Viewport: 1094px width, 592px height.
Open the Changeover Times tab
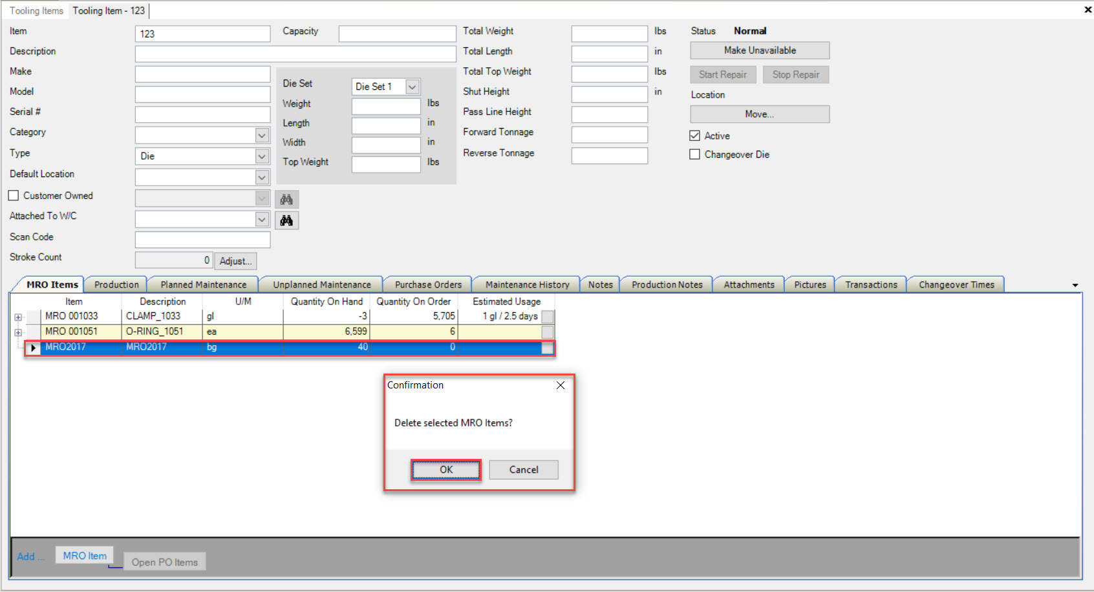coord(956,284)
